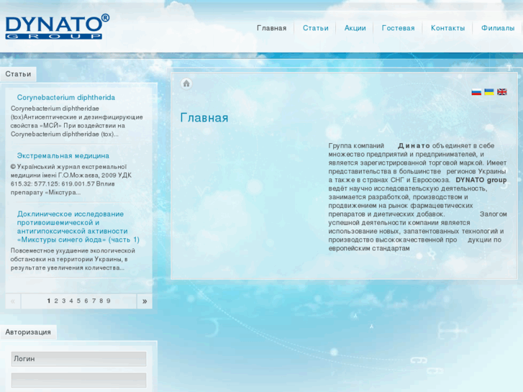Select page 9 in article pagination
Viewport: 523px width, 392px height.
[109, 301]
